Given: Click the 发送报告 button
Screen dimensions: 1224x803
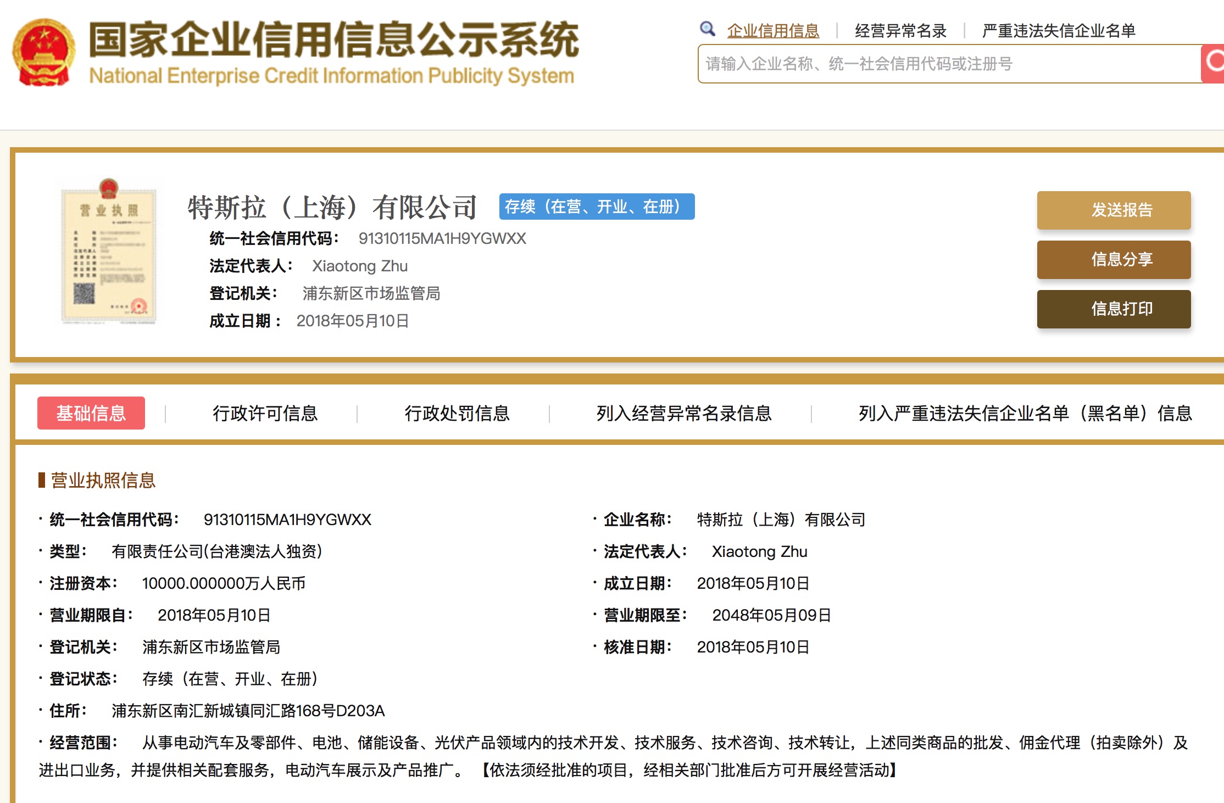Looking at the screenshot, I should [x=1113, y=210].
